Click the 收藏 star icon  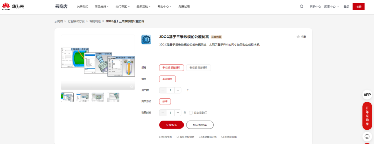point(298,36)
